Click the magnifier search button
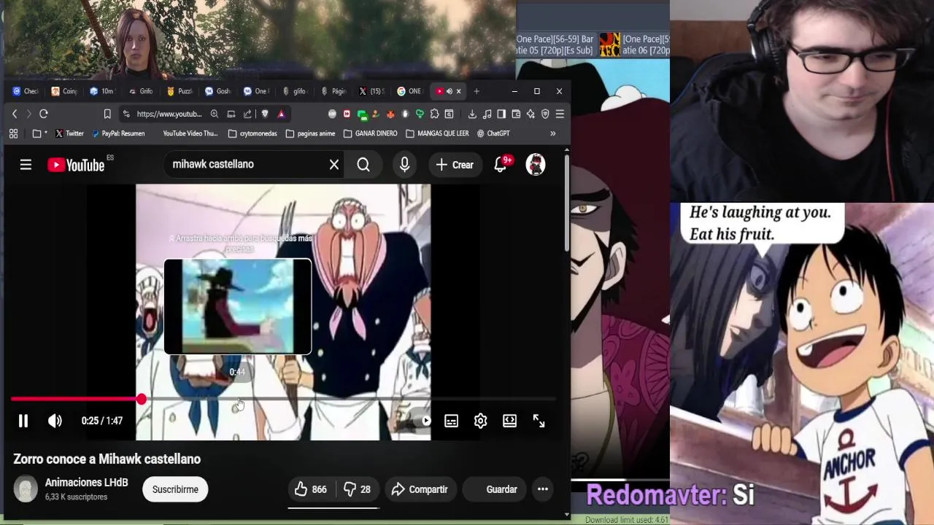 [363, 165]
